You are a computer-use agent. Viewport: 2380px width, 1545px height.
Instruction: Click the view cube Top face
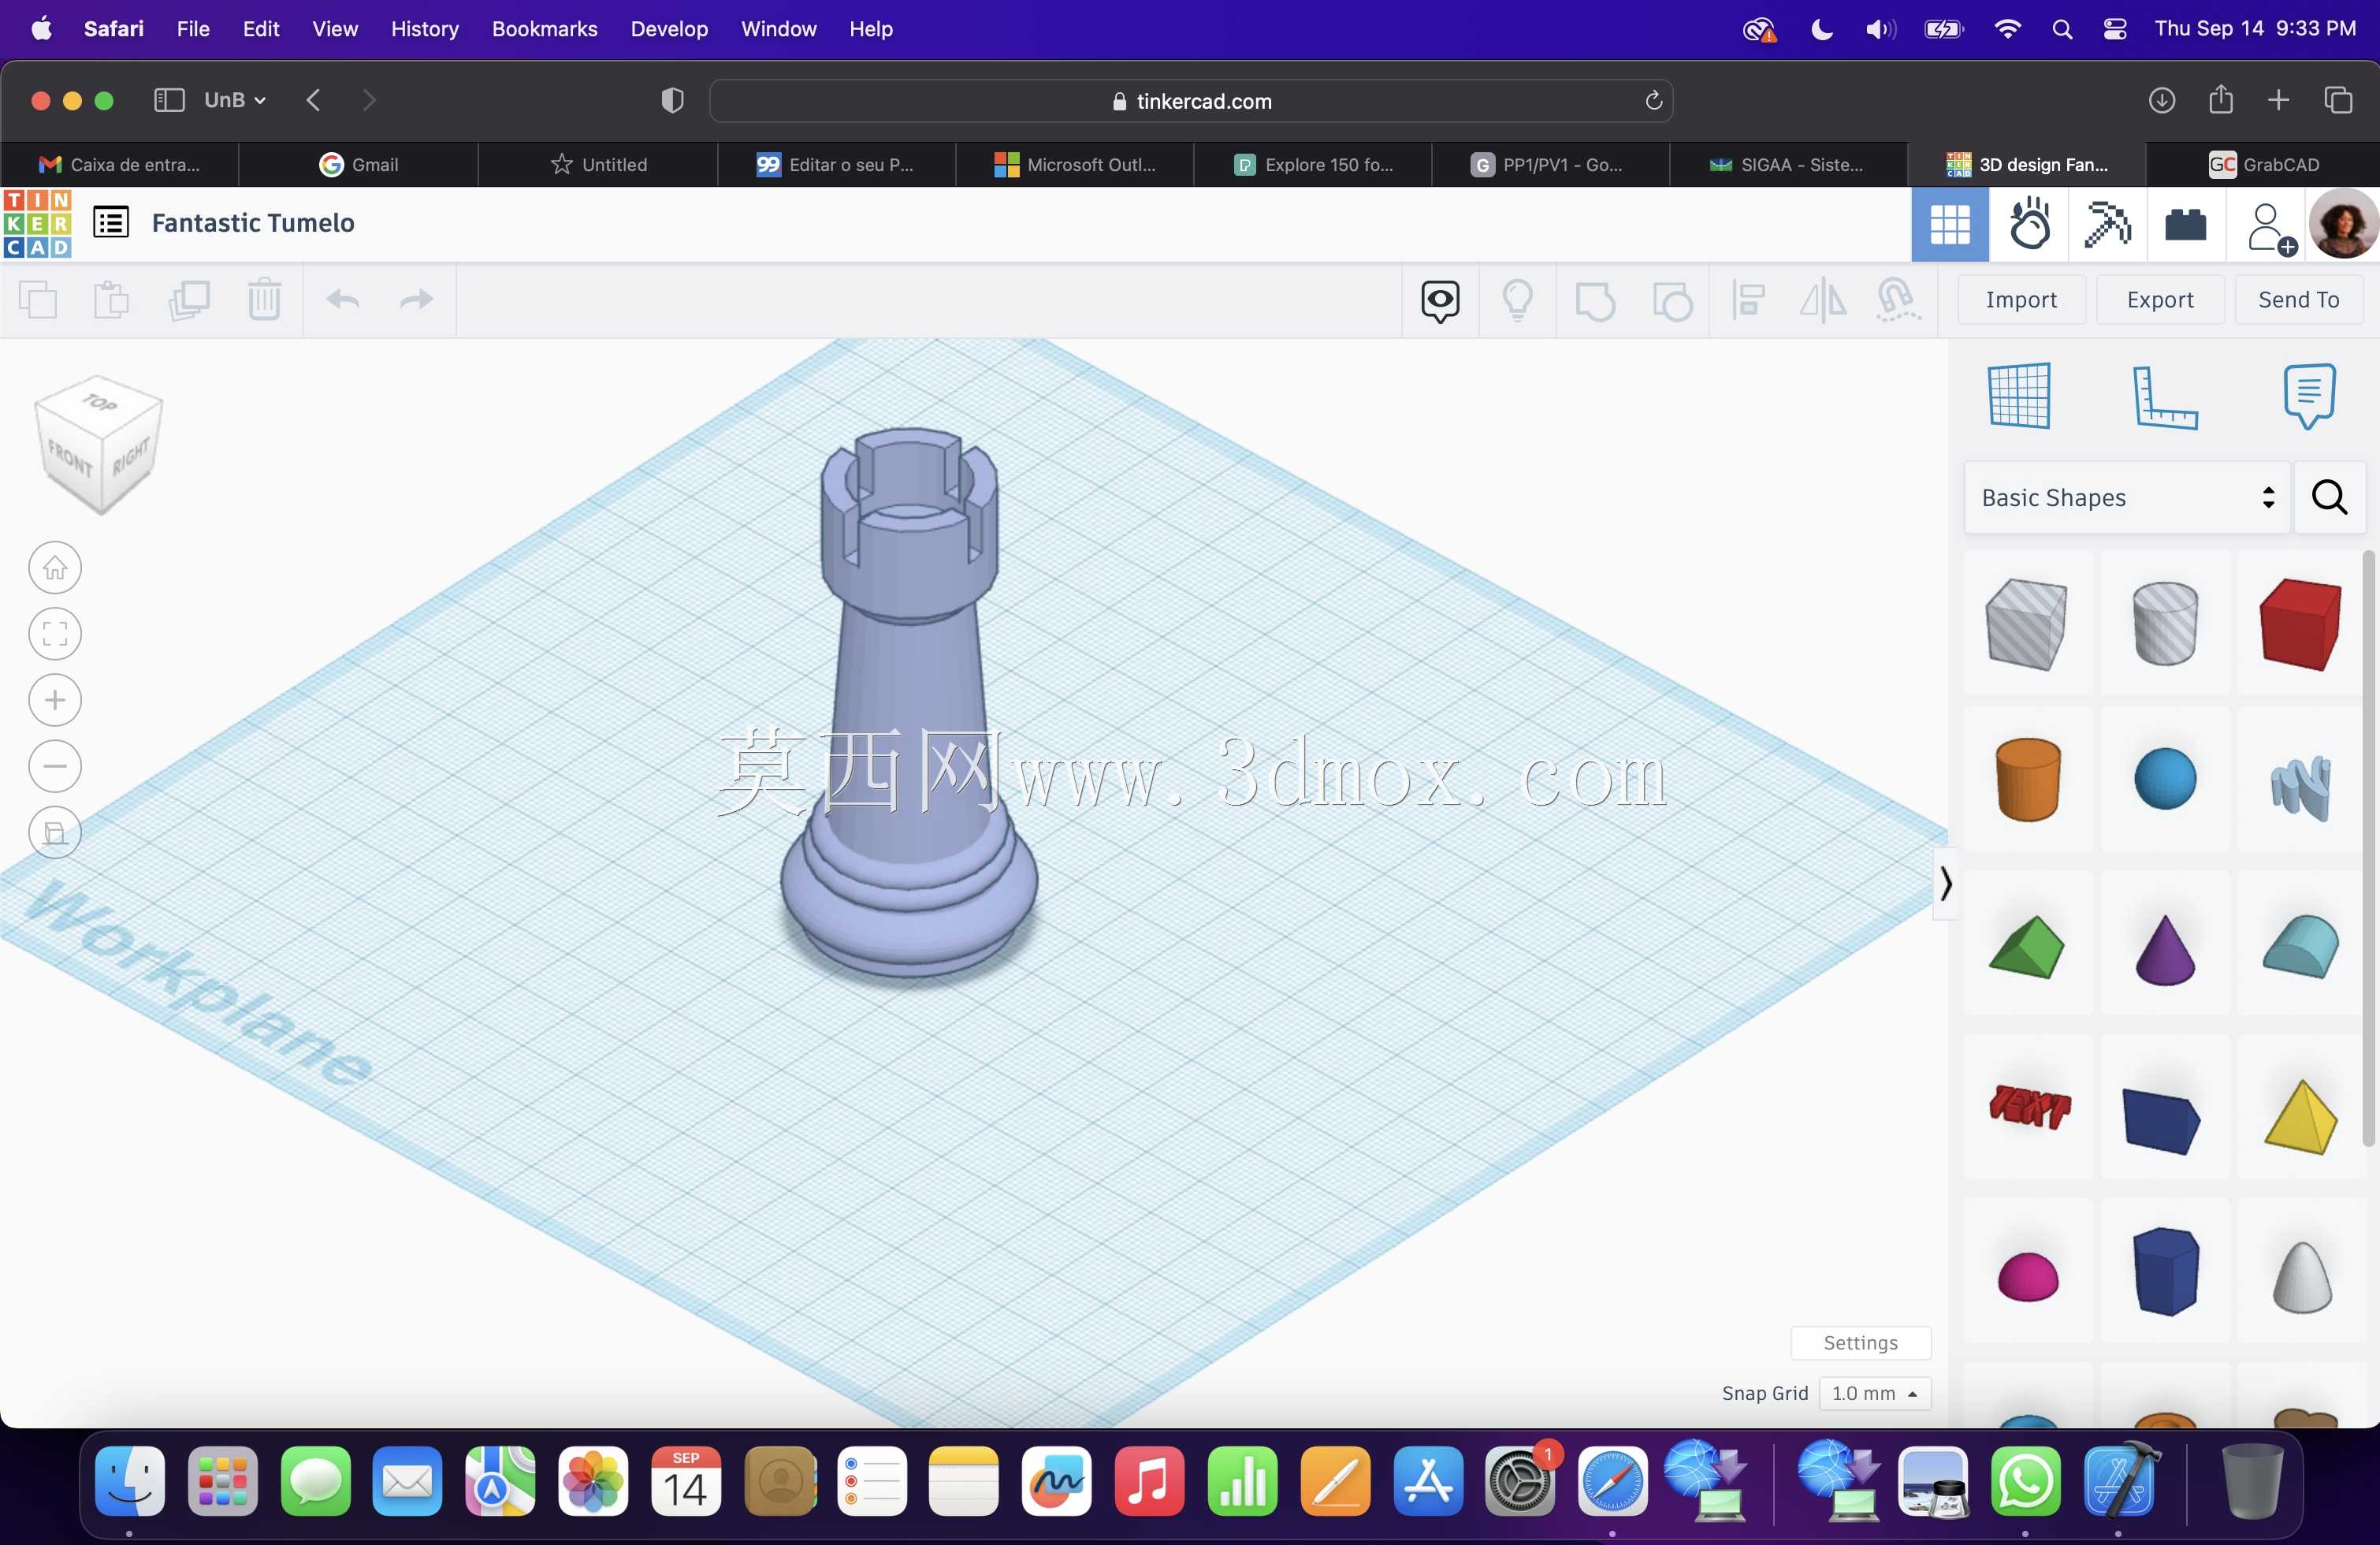(100, 402)
